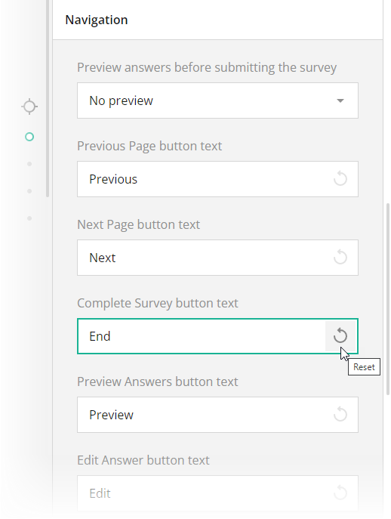Reset the Preview Answers button text
The width and height of the screenshot is (391, 519).
tap(340, 415)
